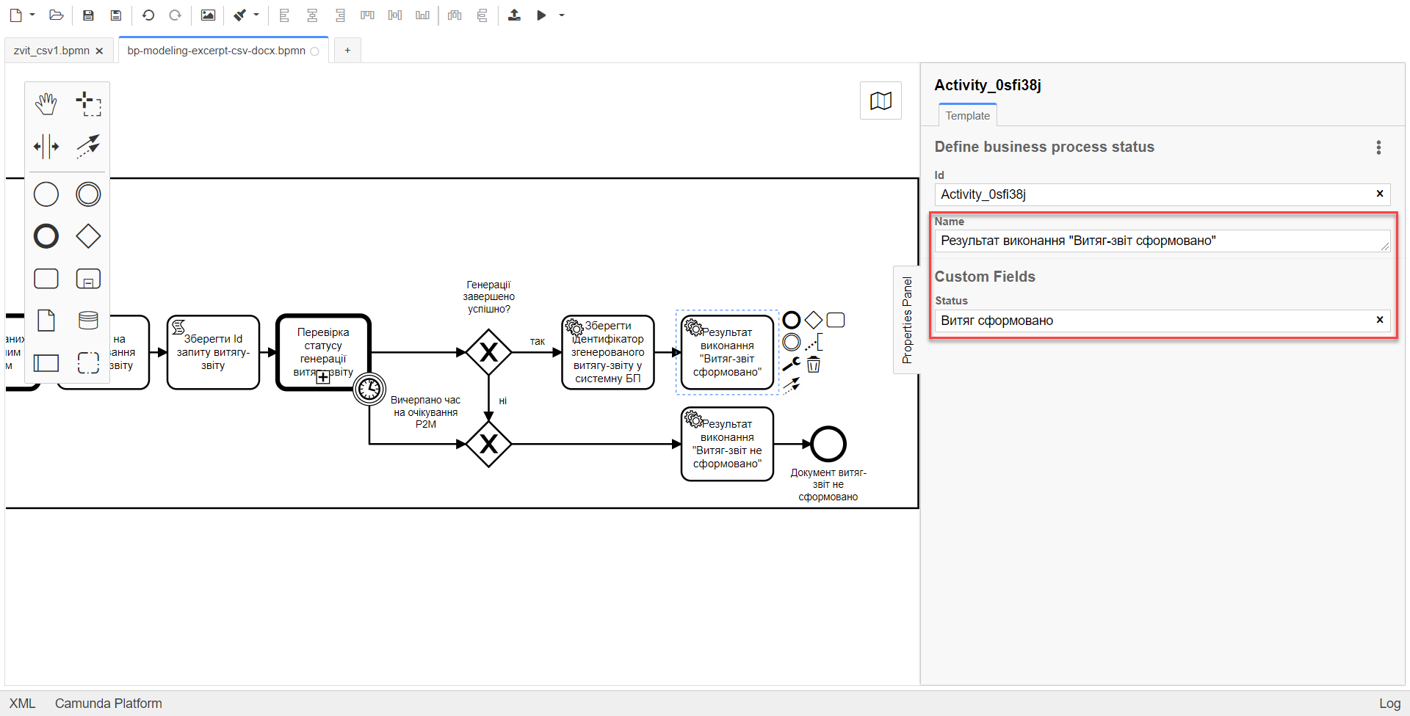Distribute elements vertically
This screenshot has height=716, width=1410.
pos(482,15)
